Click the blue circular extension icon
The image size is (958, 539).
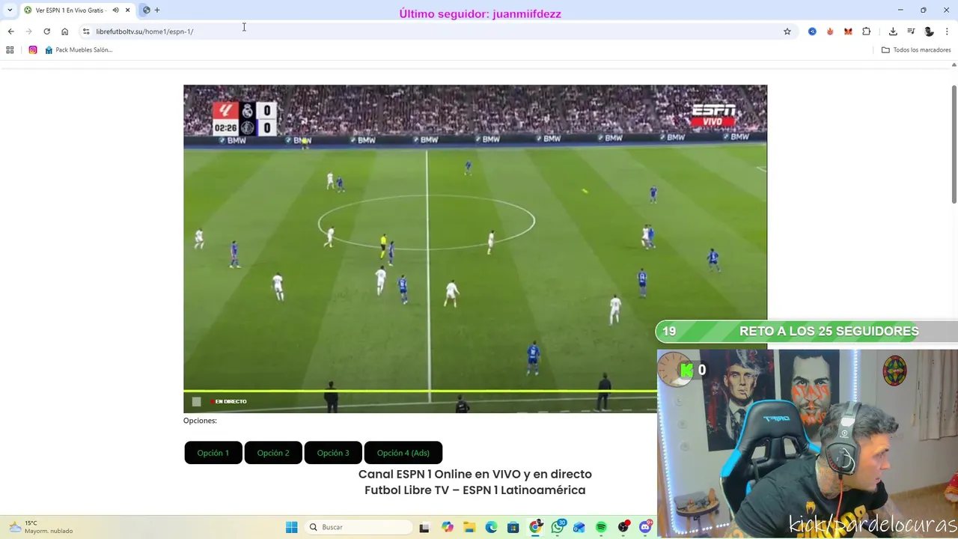812,31
